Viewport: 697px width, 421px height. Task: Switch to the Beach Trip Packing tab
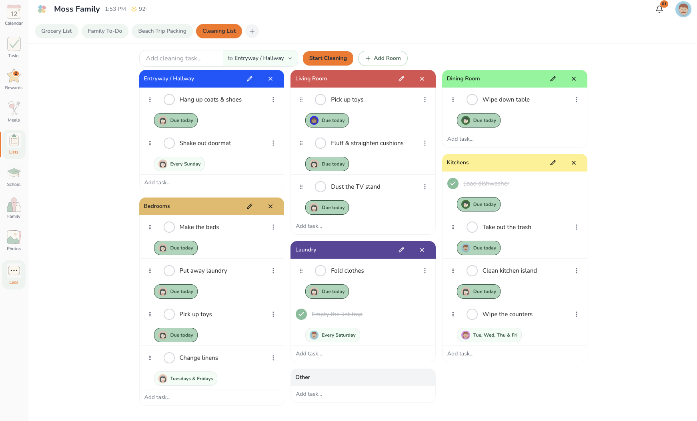tap(162, 31)
